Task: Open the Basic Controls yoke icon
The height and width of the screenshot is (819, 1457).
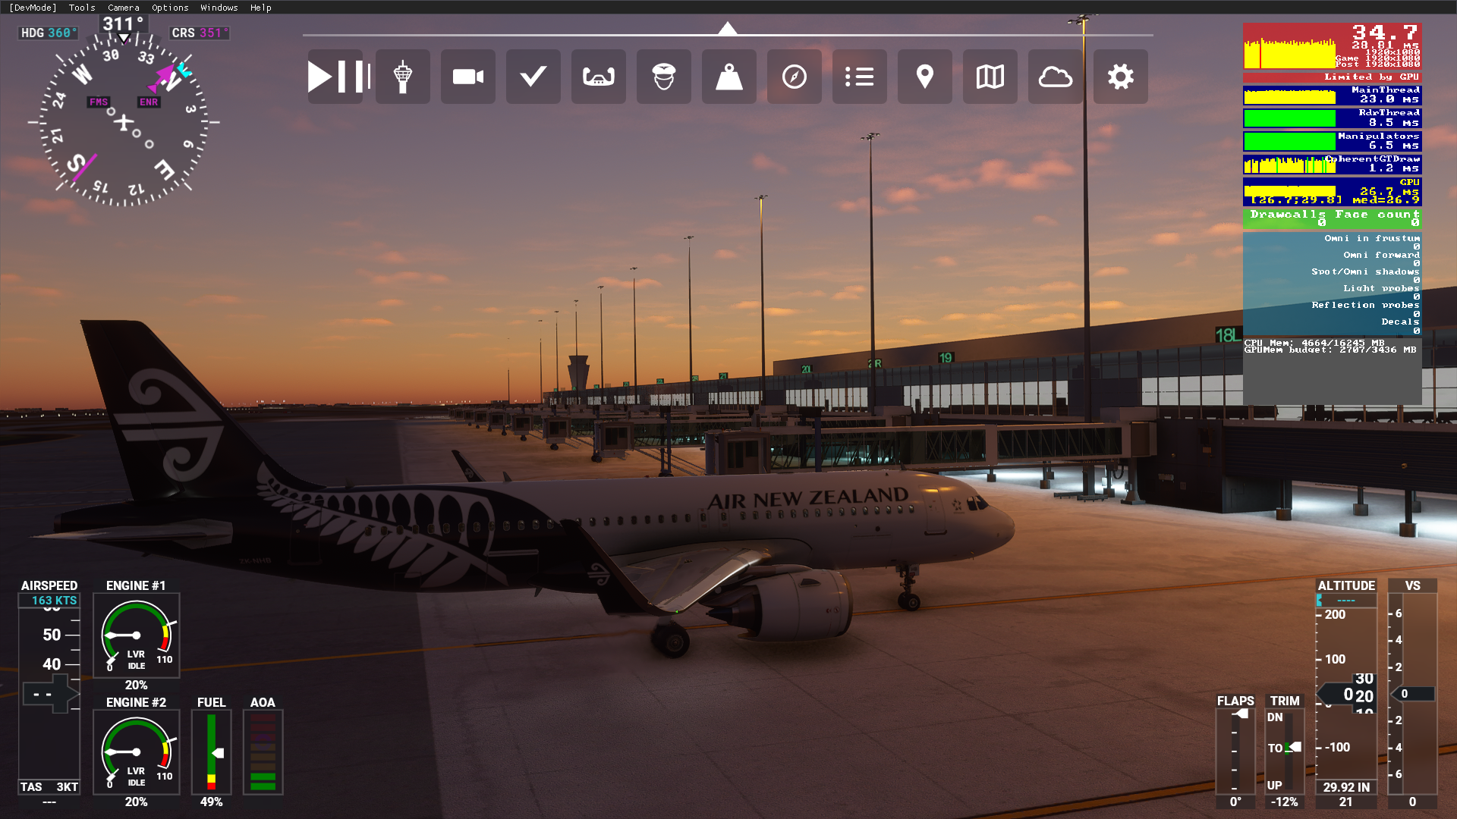Action: pos(599,77)
